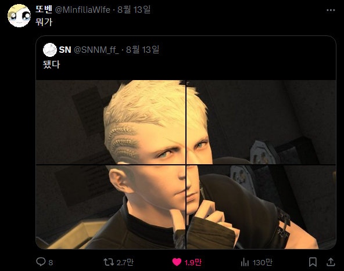Unlike the tweet via pink heart icon
Screen dimensions: 344x271
click(177, 262)
